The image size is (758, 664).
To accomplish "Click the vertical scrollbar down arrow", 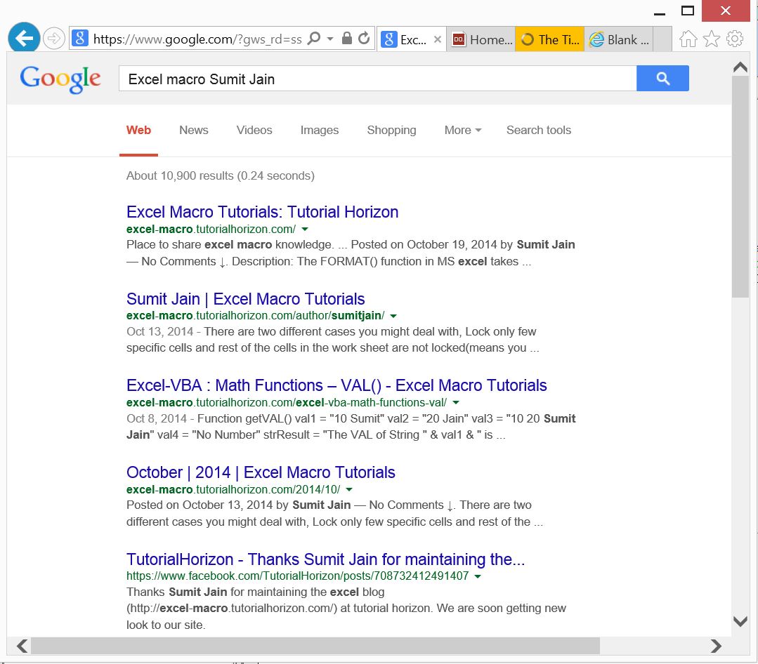I will [740, 621].
